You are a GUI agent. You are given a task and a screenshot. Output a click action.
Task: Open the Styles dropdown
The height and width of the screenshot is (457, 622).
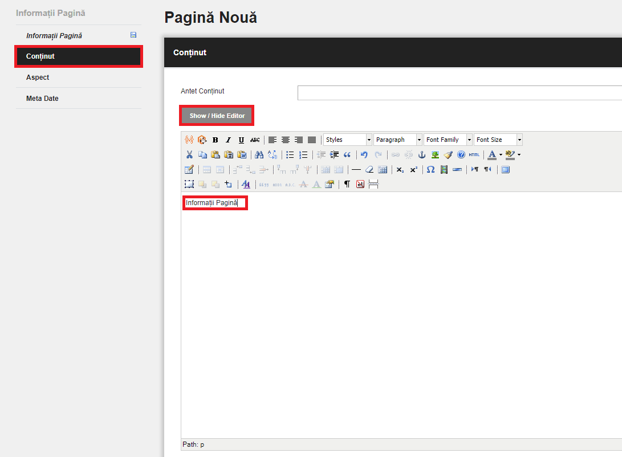[348, 140]
